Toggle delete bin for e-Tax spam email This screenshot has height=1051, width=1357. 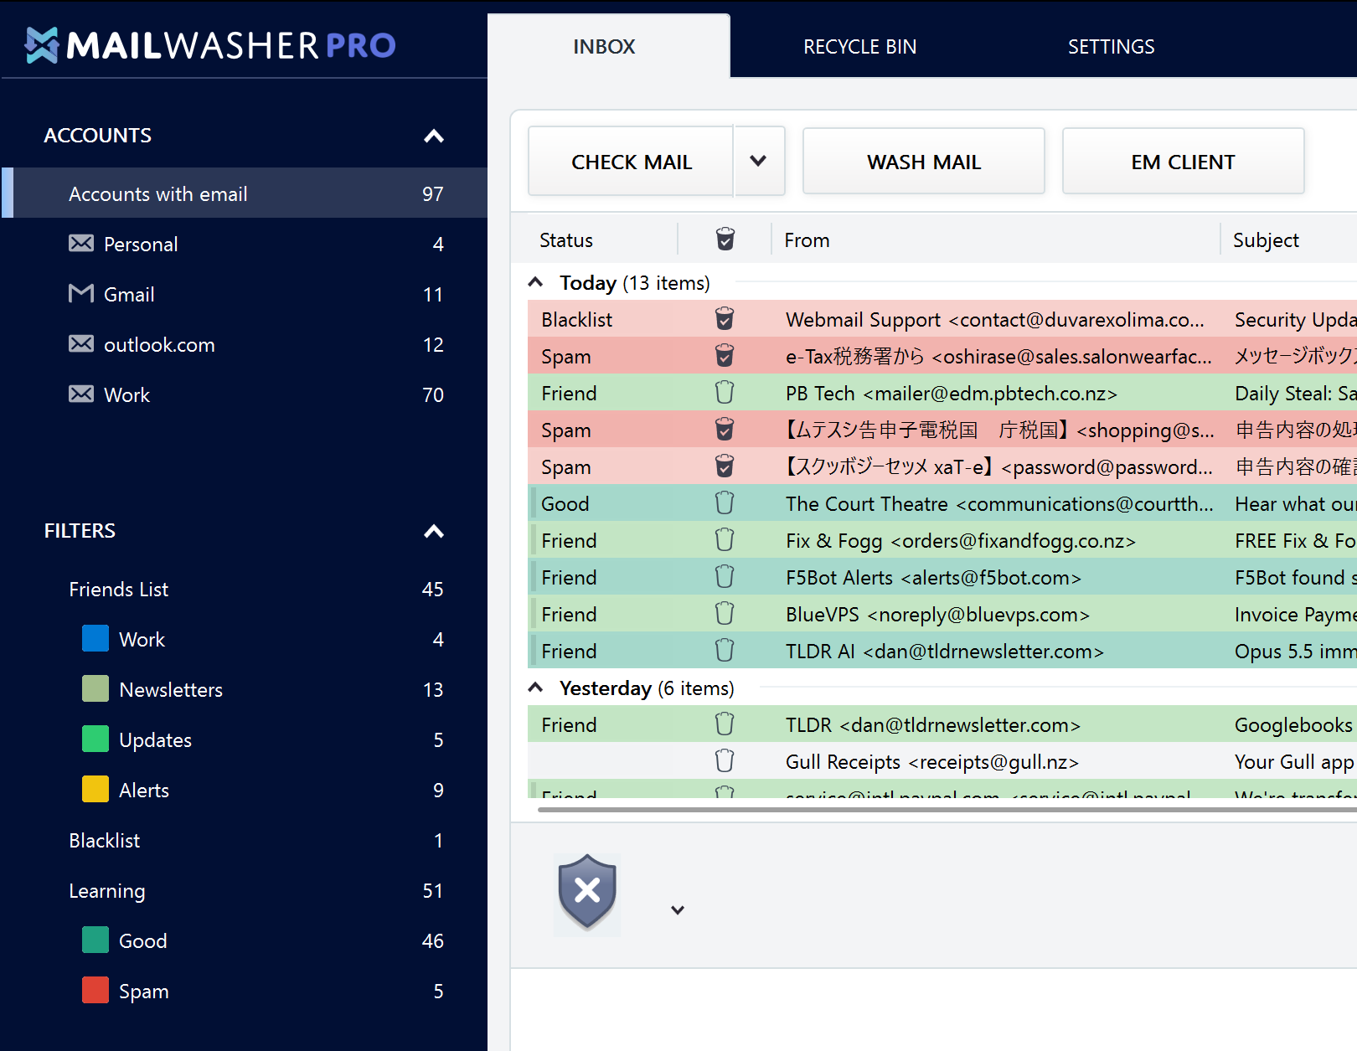pyautogui.click(x=725, y=356)
